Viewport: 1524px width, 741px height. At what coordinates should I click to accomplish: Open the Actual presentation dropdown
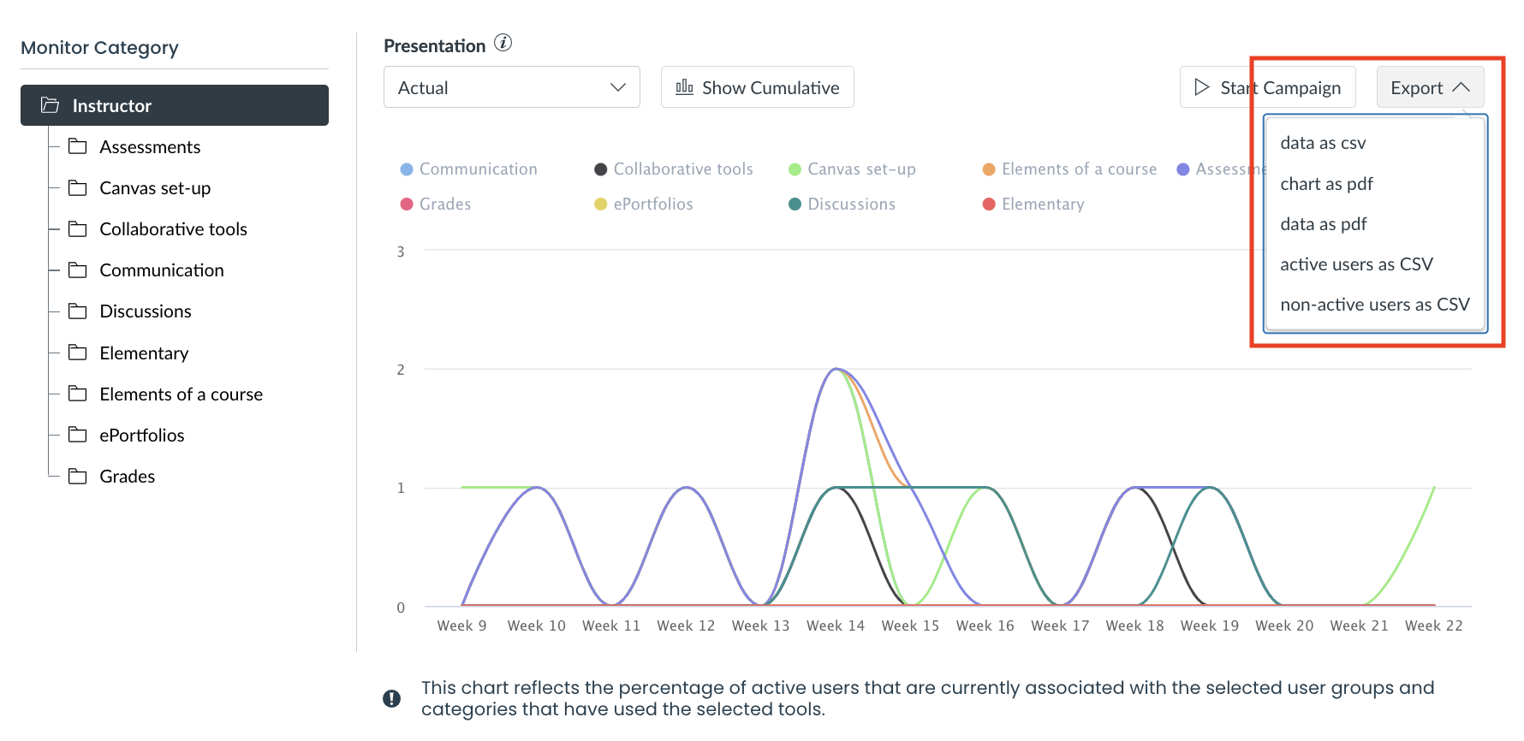point(511,87)
